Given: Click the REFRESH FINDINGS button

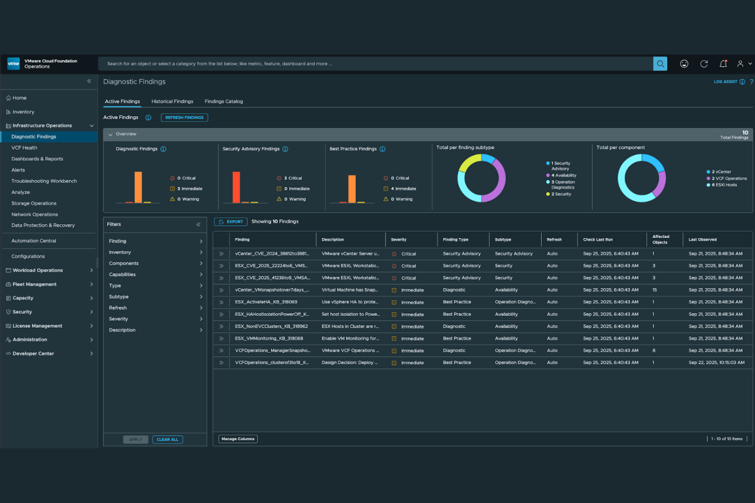Looking at the screenshot, I should [184, 117].
